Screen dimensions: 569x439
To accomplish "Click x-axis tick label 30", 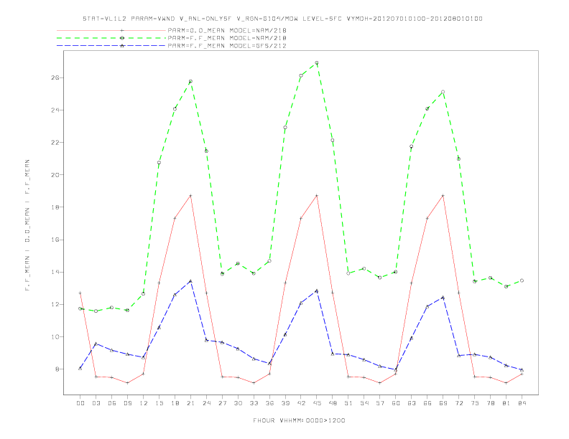I will [x=238, y=403].
